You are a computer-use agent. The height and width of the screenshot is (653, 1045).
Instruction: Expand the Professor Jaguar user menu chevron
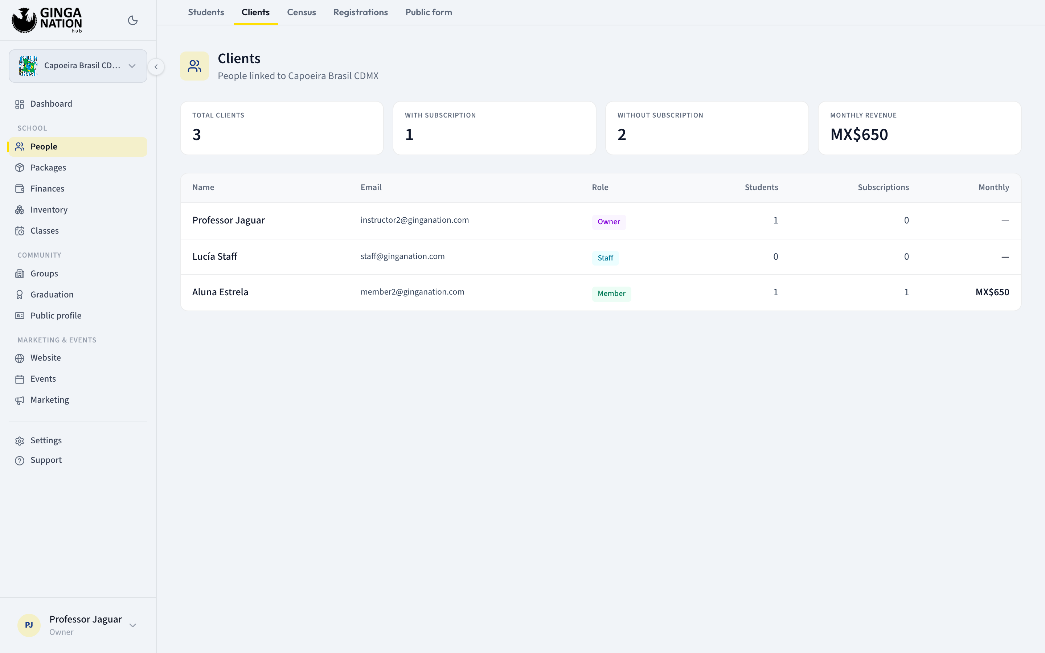tap(133, 625)
